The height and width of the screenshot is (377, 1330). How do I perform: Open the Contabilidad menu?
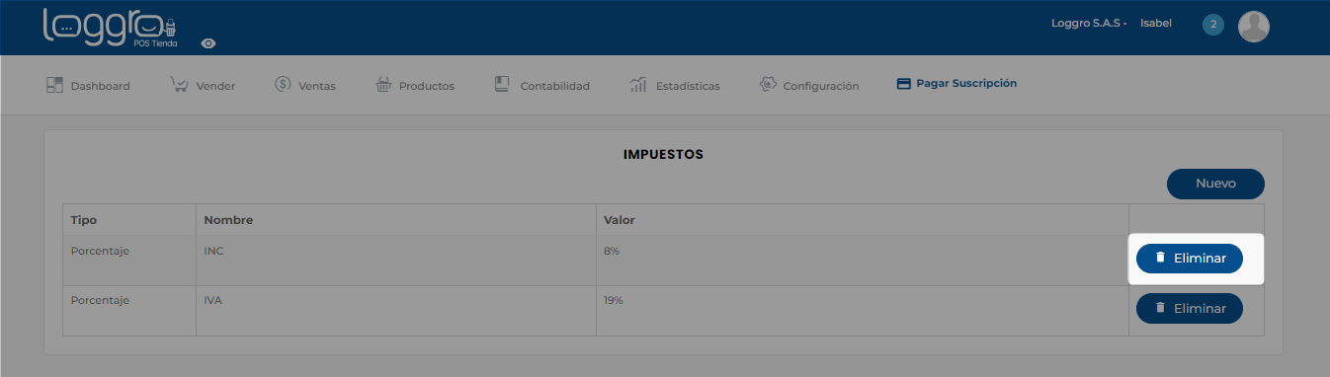pyautogui.click(x=541, y=85)
